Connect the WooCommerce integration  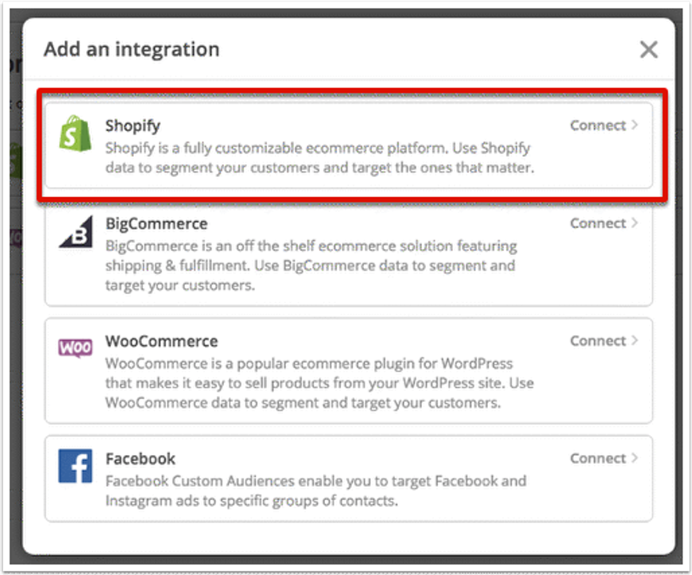coord(599,341)
